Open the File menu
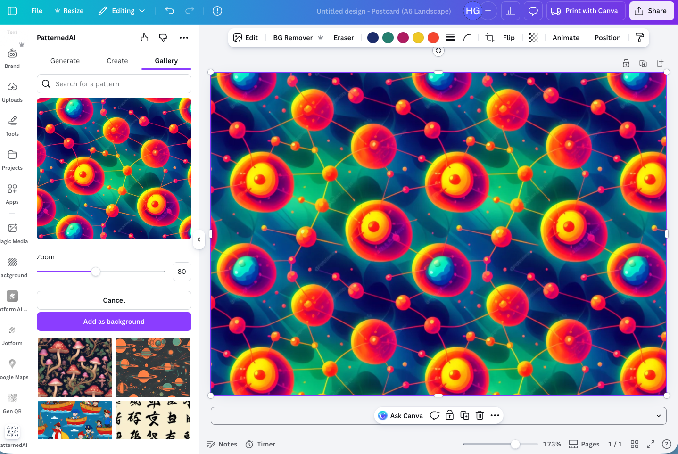The image size is (678, 454). pyautogui.click(x=36, y=10)
